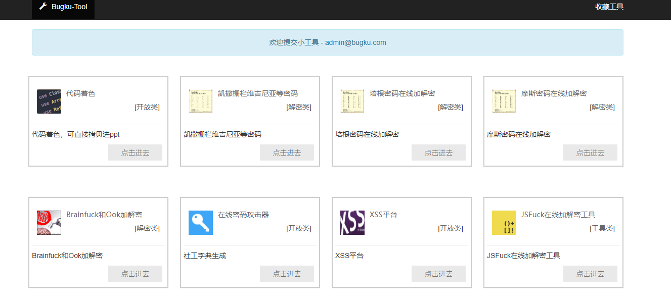Click the 摩斯密码在线加解密 tool icon

(x=504, y=101)
